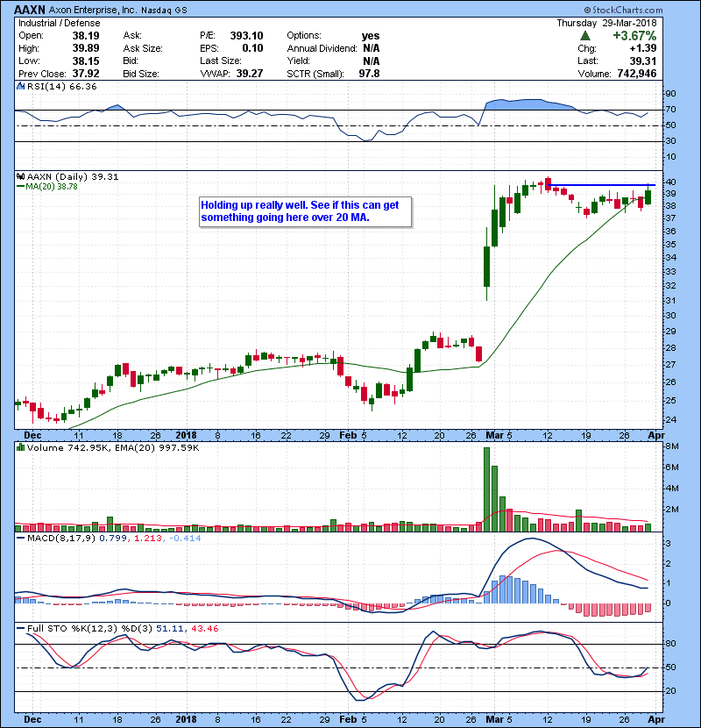
Task: Click the Feb label on price chart axis
Action: [348, 436]
